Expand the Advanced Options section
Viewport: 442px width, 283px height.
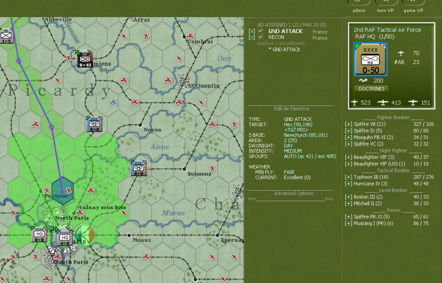(294, 193)
